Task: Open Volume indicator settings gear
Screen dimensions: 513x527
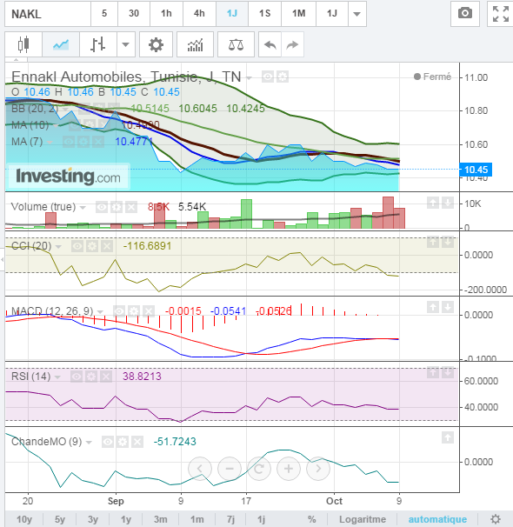Action: coord(117,207)
